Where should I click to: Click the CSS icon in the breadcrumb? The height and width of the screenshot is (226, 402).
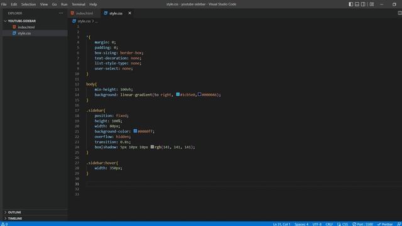74,21
